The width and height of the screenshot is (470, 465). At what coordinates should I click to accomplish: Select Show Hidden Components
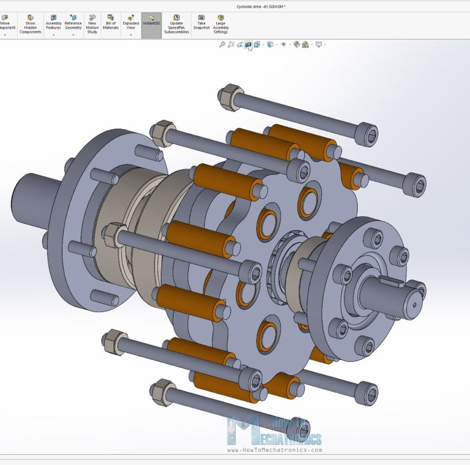[x=30, y=24]
